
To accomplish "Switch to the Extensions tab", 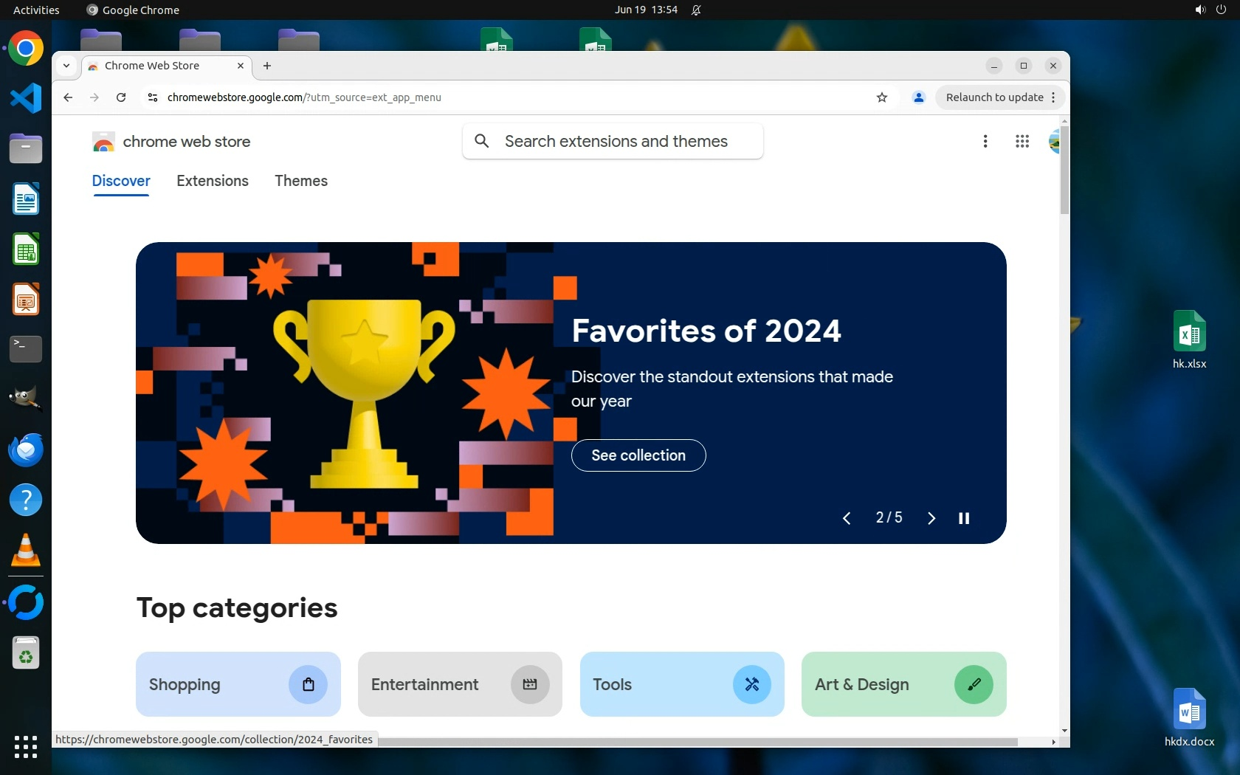I will pos(213,181).
